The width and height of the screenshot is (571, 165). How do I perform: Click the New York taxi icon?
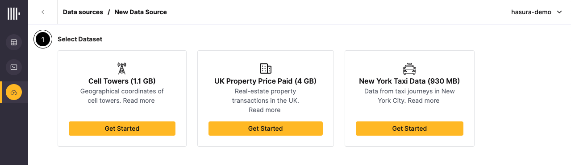point(409,69)
